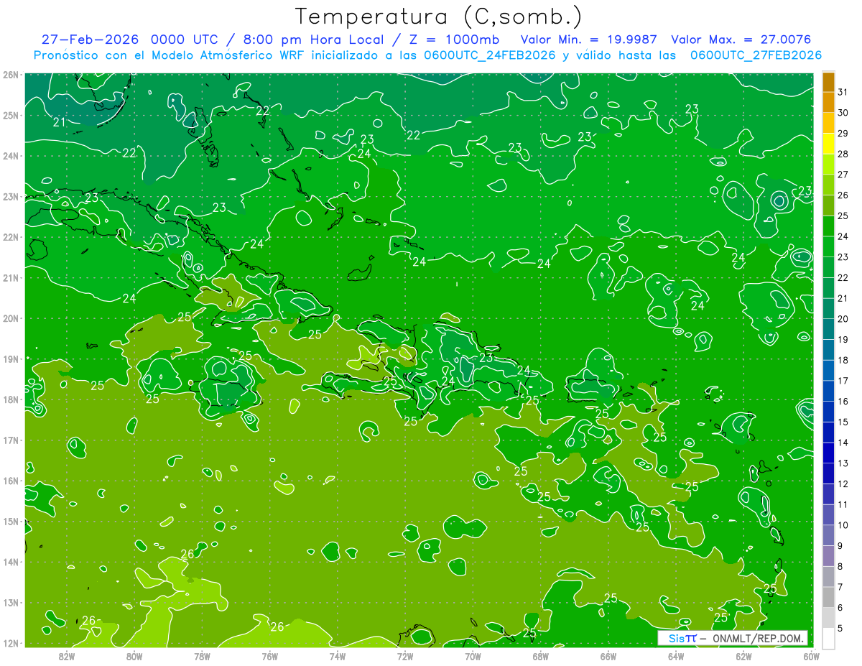The width and height of the screenshot is (862, 666).
Task: Pick gray legend swatch between 7 and 8
Action: [828, 576]
